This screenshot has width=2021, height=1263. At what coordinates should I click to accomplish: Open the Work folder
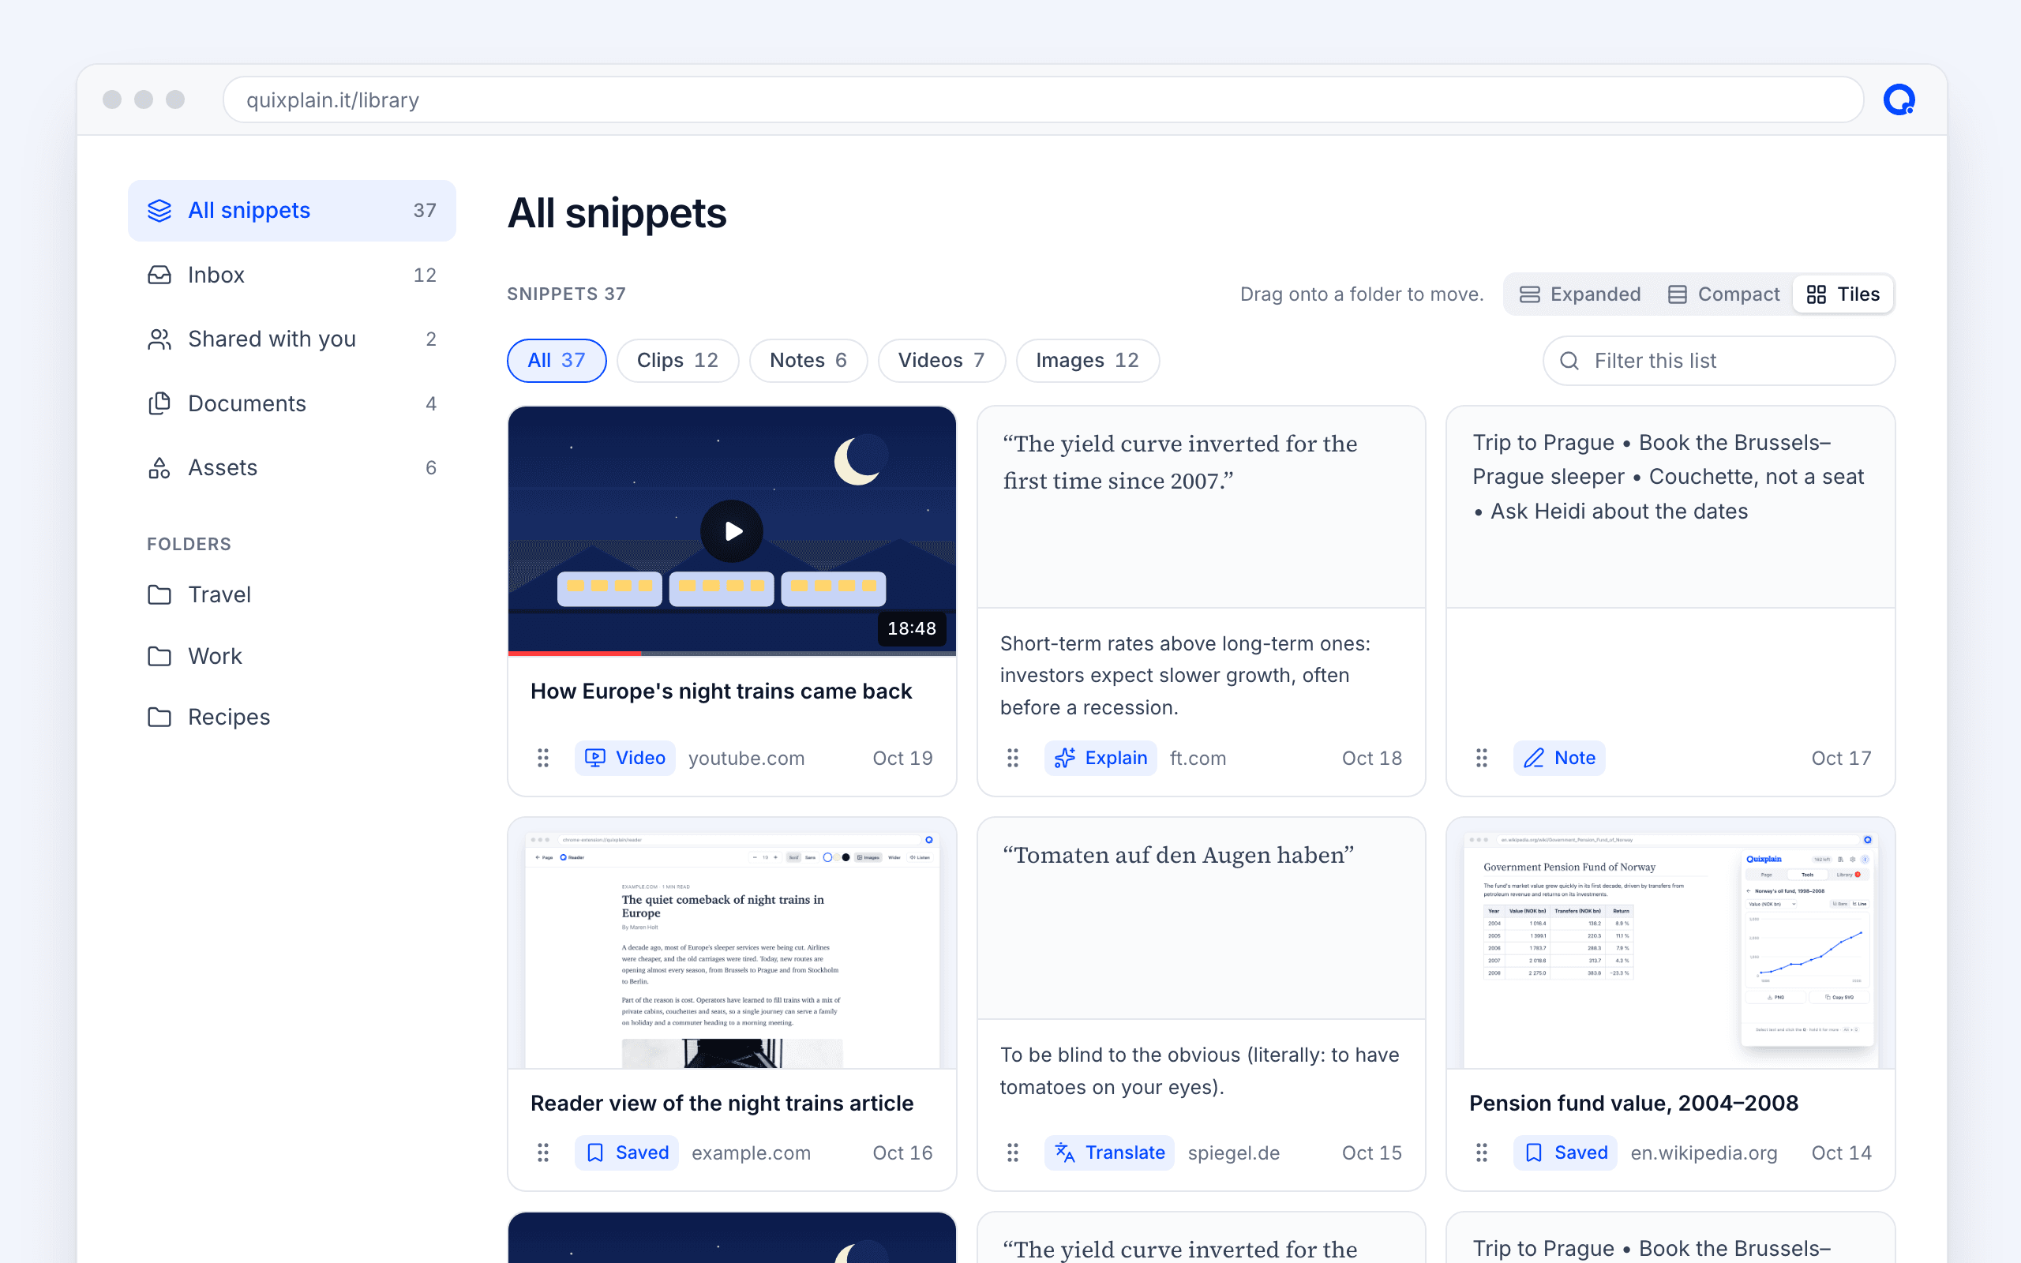click(291, 657)
